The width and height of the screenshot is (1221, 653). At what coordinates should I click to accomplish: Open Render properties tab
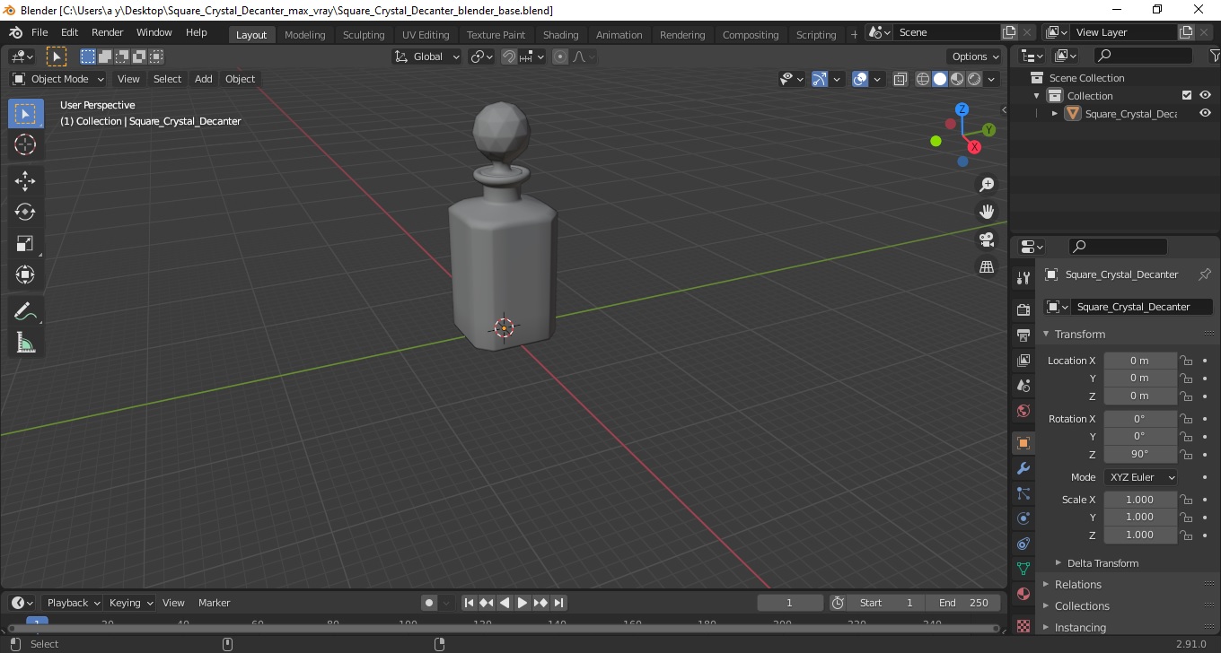tap(1023, 309)
